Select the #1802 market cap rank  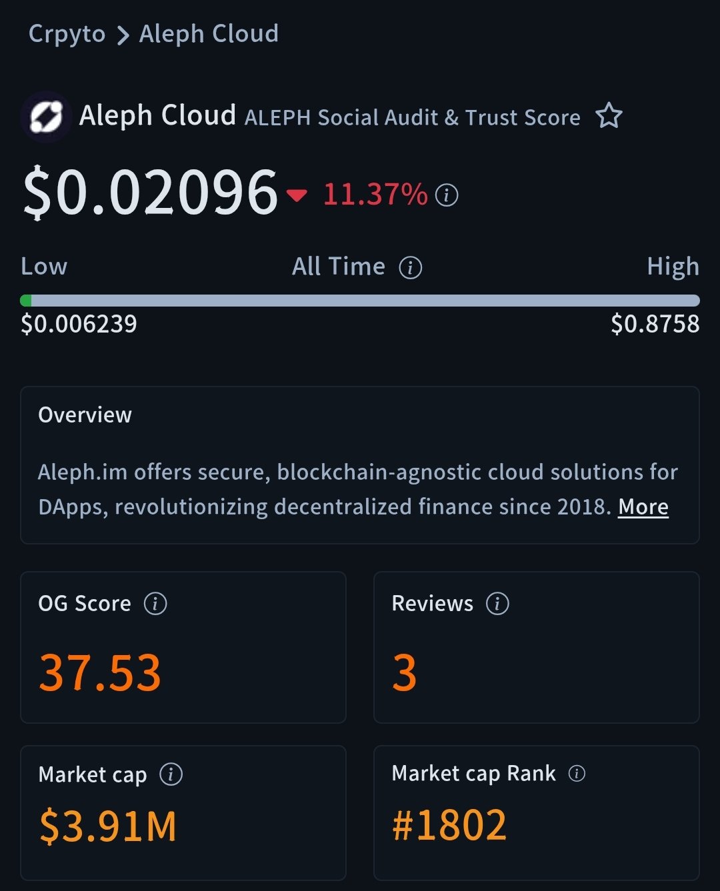pos(449,825)
